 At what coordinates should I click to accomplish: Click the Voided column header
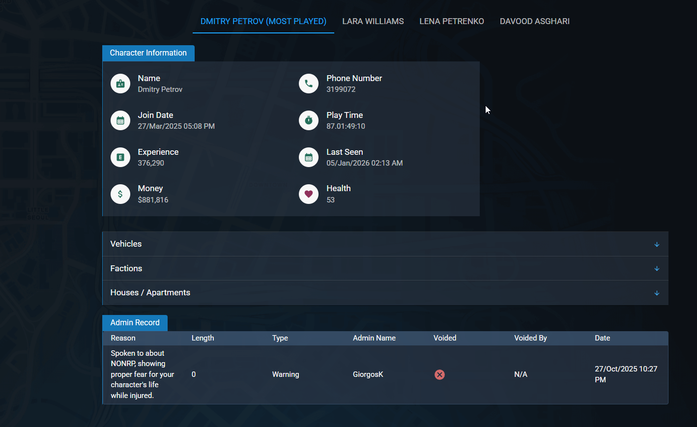click(x=445, y=338)
